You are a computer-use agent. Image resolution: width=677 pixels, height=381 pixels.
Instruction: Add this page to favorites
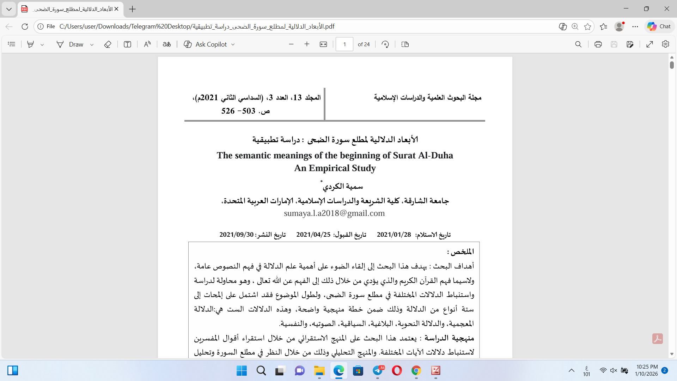click(587, 26)
